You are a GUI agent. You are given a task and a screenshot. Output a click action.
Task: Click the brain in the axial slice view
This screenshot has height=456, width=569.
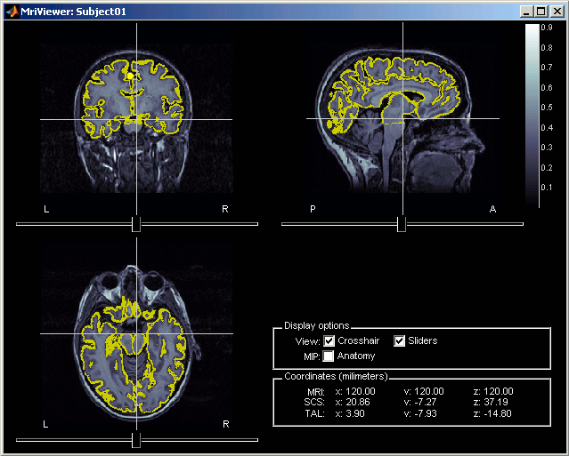(x=107, y=356)
